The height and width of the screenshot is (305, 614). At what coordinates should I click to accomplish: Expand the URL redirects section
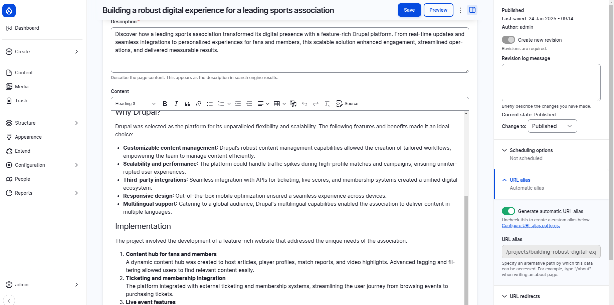click(551, 296)
